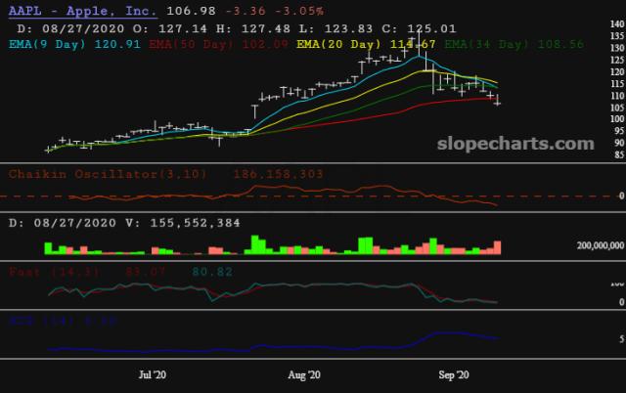The image size is (626, 393).
Task: Click the D: 08/27/2020 date in price header
Action: coord(70,28)
